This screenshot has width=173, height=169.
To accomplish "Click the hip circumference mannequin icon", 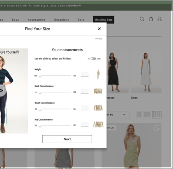I will point(98,124).
